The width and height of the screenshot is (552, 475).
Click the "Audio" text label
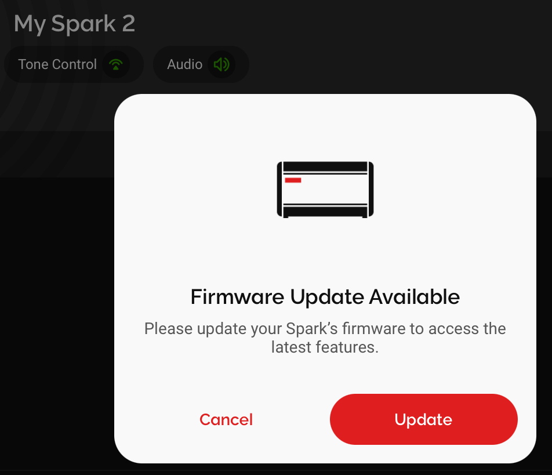tap(184, 64)
